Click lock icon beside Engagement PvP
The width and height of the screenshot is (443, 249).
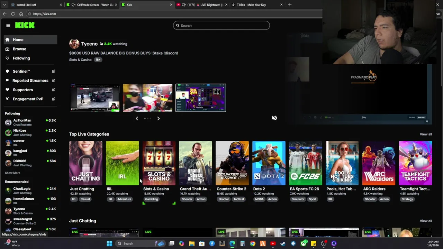[53, 99]
